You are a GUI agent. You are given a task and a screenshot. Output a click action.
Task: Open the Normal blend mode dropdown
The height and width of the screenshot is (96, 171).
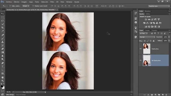click(x=147, y=37)
